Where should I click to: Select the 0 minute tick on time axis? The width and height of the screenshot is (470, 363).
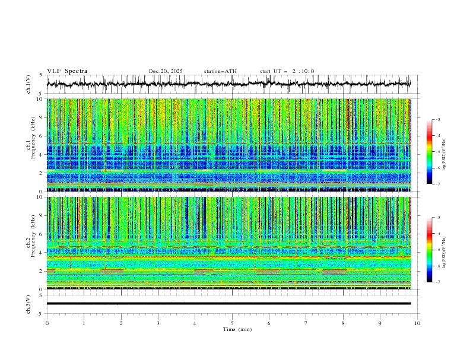(47, 323)
